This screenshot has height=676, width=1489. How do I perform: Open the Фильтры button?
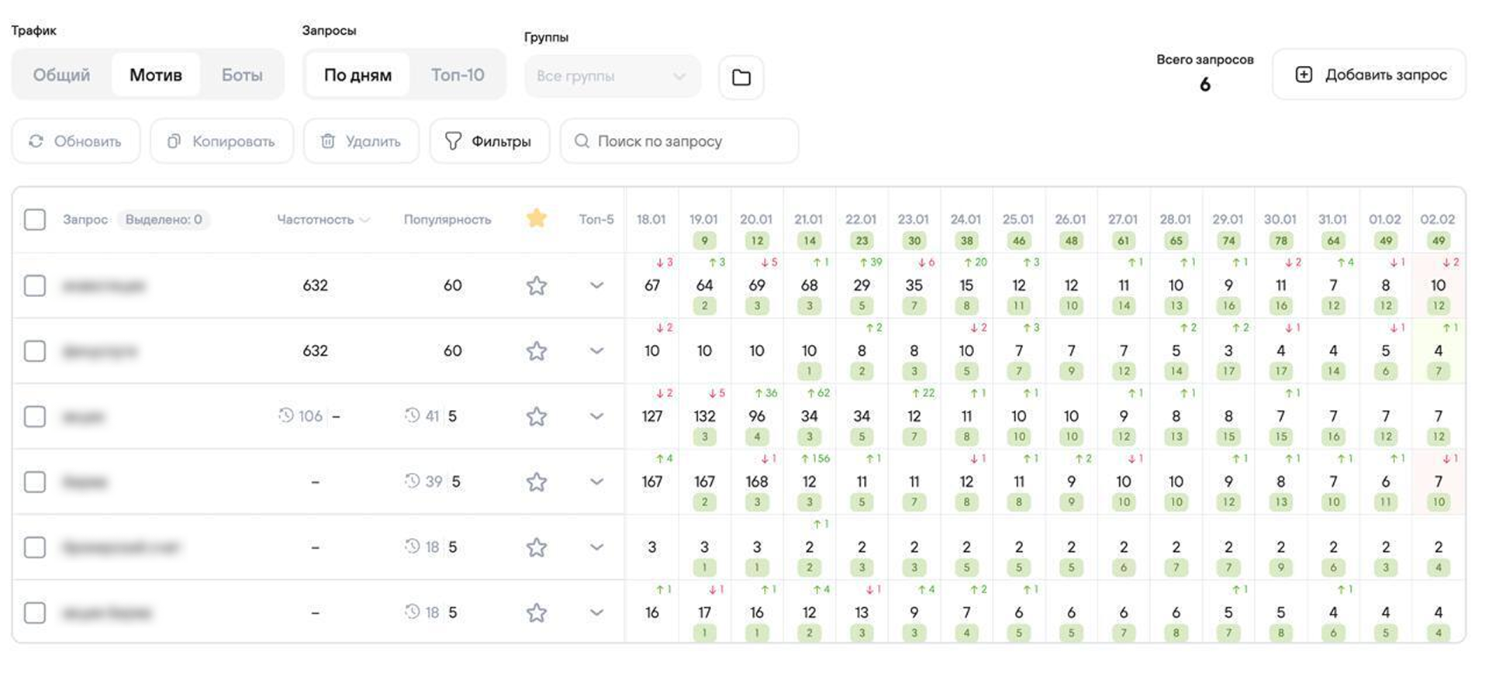click(489, 141)
